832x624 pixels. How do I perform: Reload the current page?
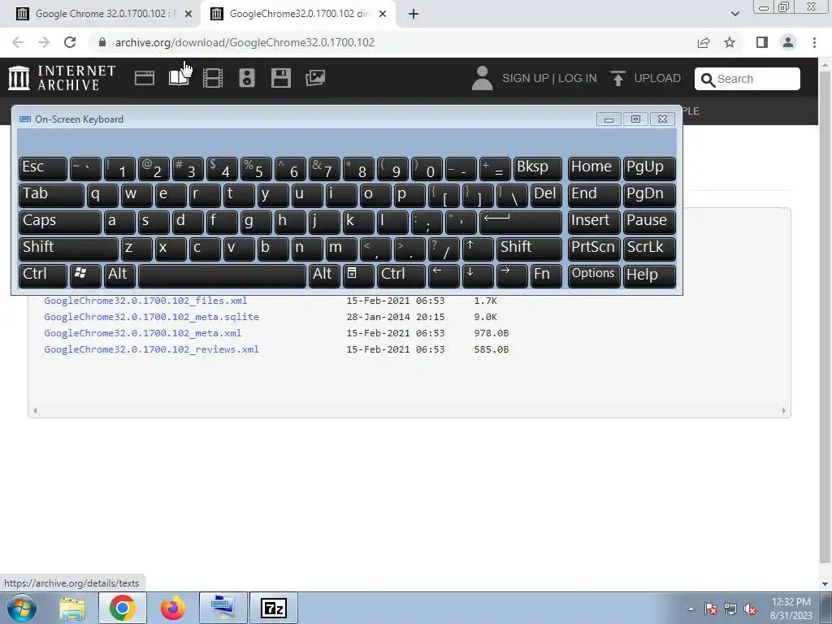70,42
